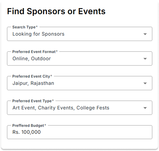
Task: Click the asterisk beside Preffered Budget label
Action: tap(45, 125)
